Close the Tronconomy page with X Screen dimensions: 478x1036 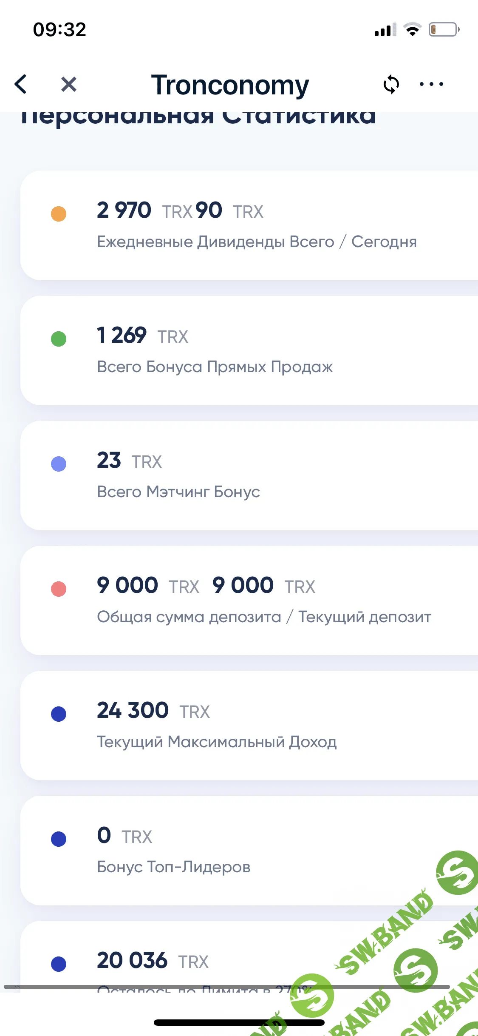point(68,84)
